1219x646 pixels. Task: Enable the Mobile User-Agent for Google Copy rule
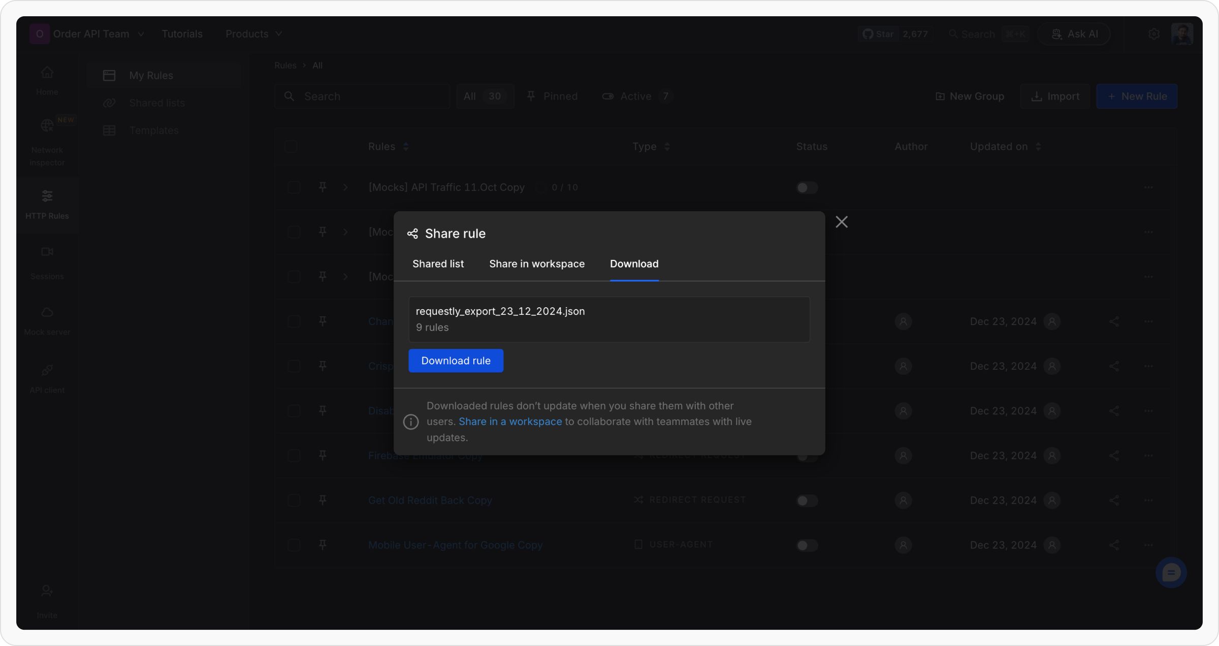[x=807, y=545]
